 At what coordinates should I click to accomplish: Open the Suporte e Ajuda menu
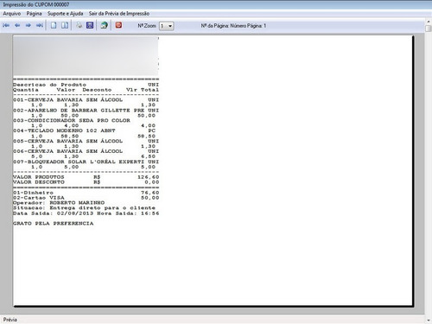(x=66, y=14)
